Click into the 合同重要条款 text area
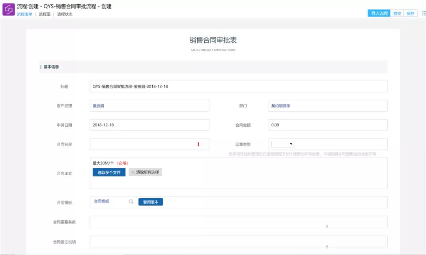This screenshot has height=255, width=426. (x=238, y=222)
